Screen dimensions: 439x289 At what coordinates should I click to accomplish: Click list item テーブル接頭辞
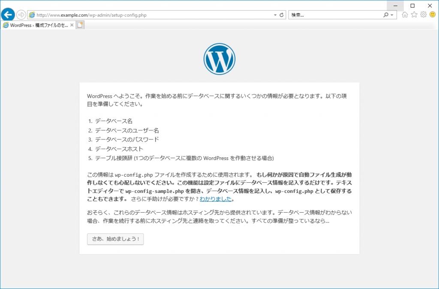(184, 158)
